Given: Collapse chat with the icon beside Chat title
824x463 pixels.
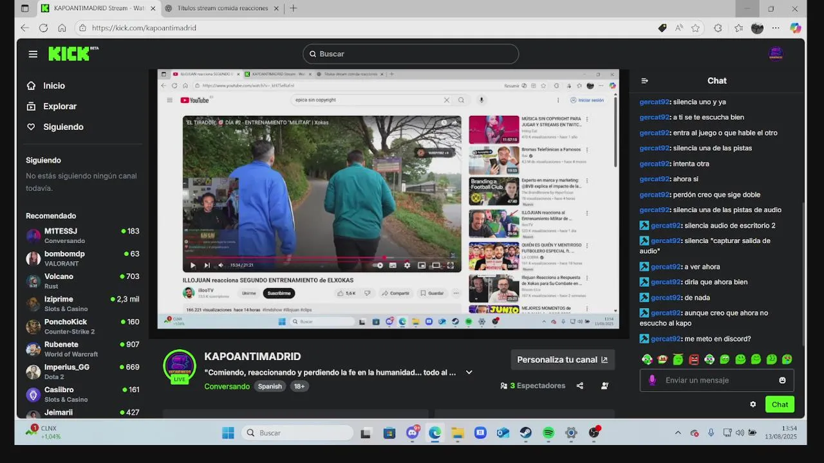Looking at the screenshot, I should (644, 81).
